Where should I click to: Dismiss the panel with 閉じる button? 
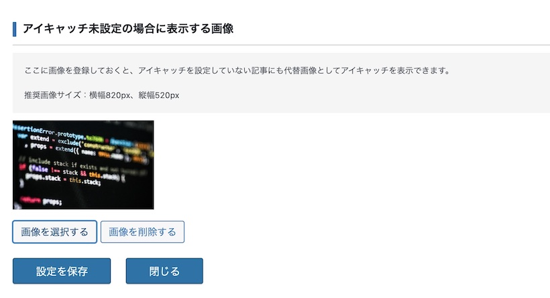[x=164, y=271]
